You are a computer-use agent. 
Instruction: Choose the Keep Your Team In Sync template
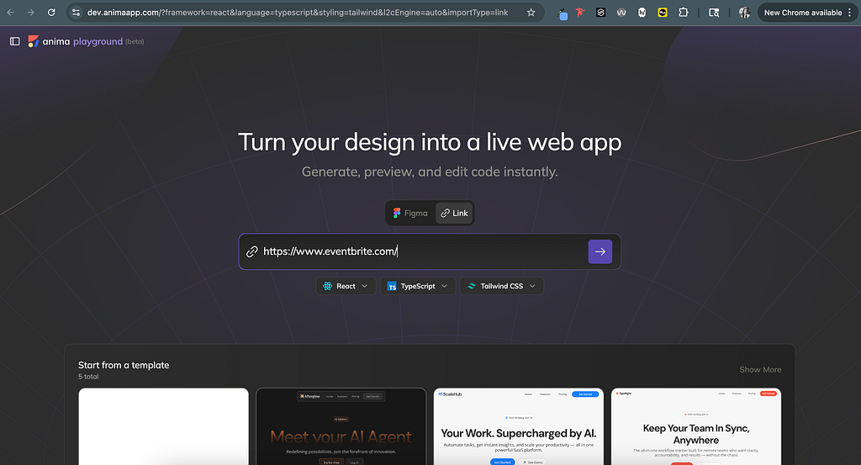[x=695, y=426]
